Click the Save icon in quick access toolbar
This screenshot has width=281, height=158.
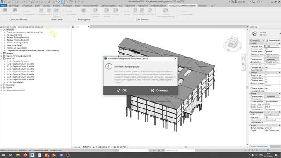pyautogui.click(x=13, y=2)
